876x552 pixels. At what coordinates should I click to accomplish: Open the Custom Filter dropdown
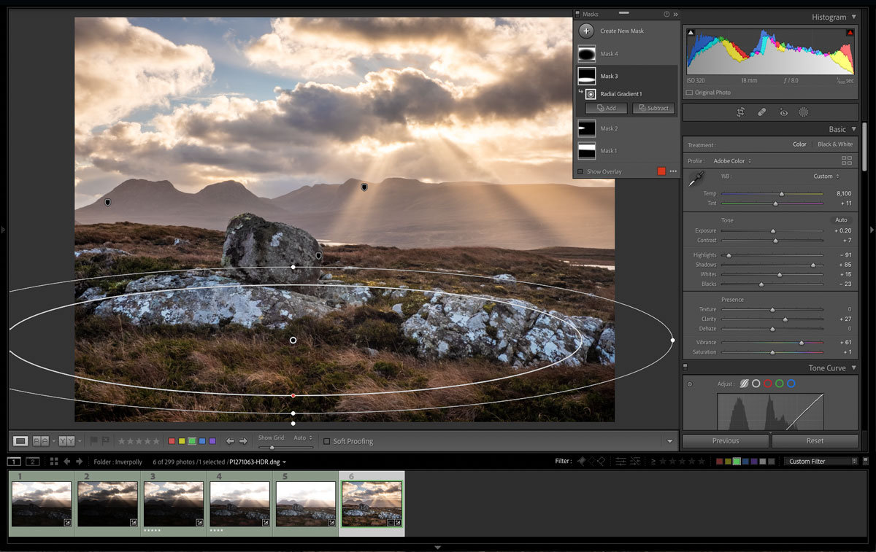pos(821,462)
